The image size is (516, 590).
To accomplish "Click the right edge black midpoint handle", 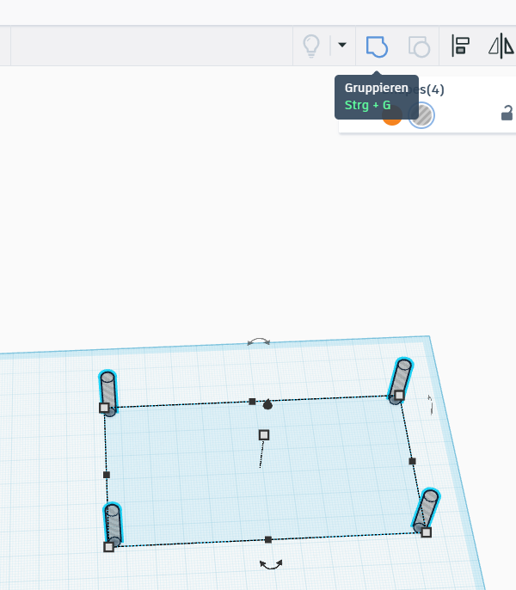I will tap(412, 461).
